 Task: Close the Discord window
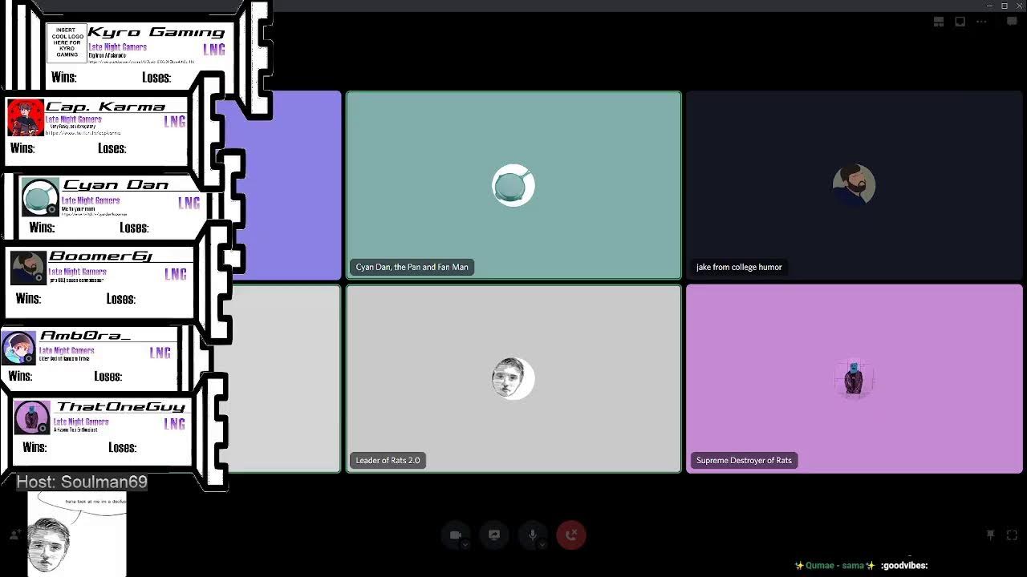[1019, 6]
